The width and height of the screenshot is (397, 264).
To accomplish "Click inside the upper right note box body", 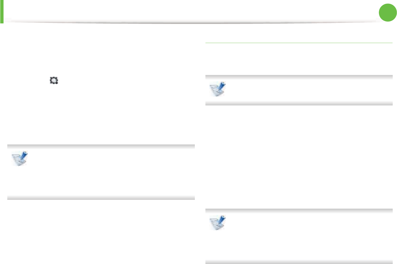I will [x=307, y=90].
